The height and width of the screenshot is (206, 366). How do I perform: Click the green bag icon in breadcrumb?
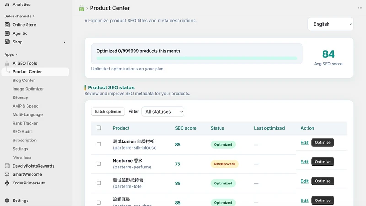pos(81,8)
